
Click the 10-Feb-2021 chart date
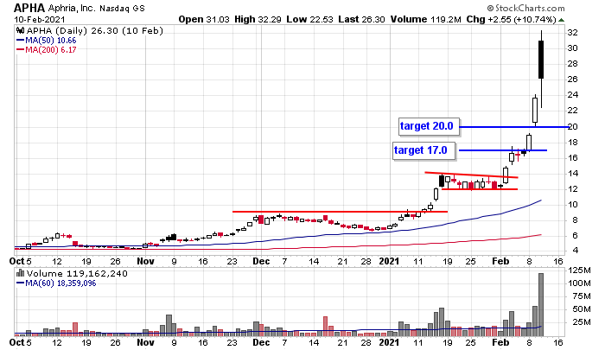40,19
